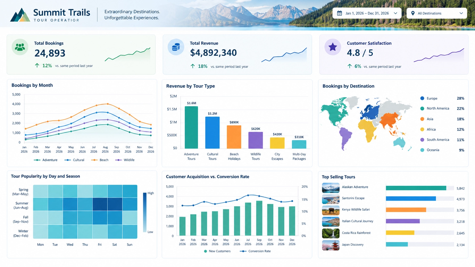The image size is (475, 267).
Task: Click the Cultural Tours $1.2M bar
Action: tap(213, 133)
